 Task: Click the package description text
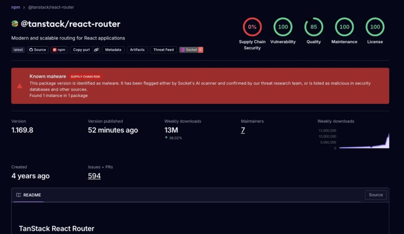(68, 38)
